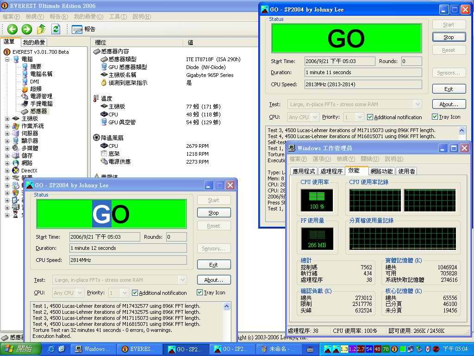
Task: Switch to Task Manager's 網路功能 tab
Action: pos(381,171)
